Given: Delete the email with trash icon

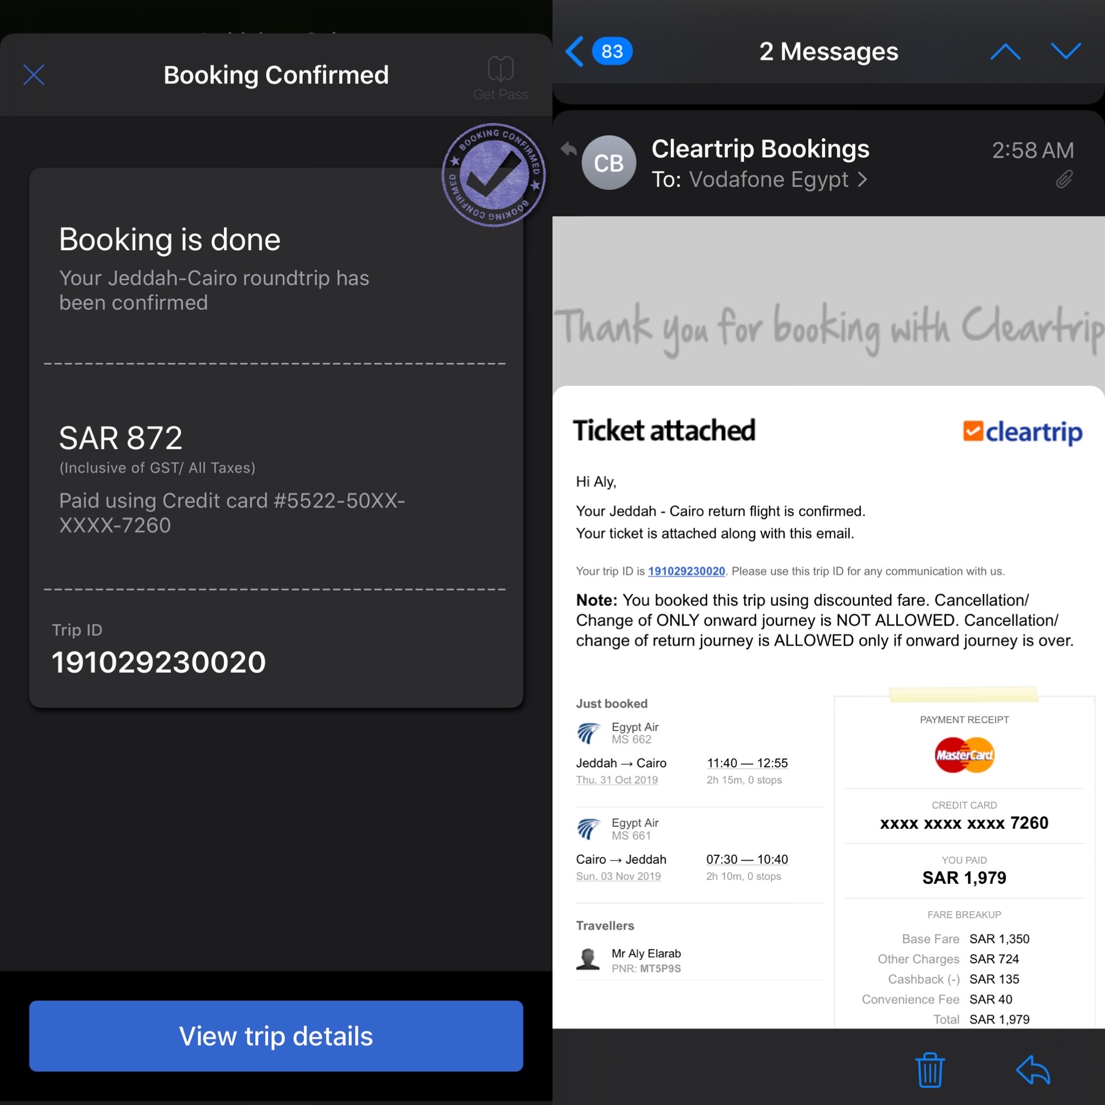Looking at the screenshot, I should click(930, 1069).
